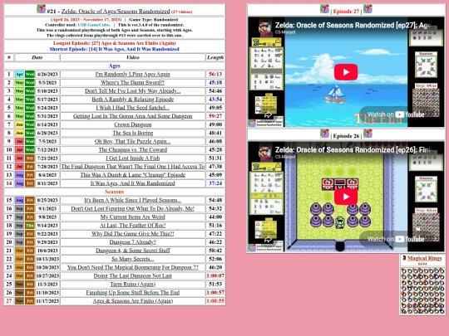Open I Wish I Had The Seed Satchel

(x=132, y=108)
